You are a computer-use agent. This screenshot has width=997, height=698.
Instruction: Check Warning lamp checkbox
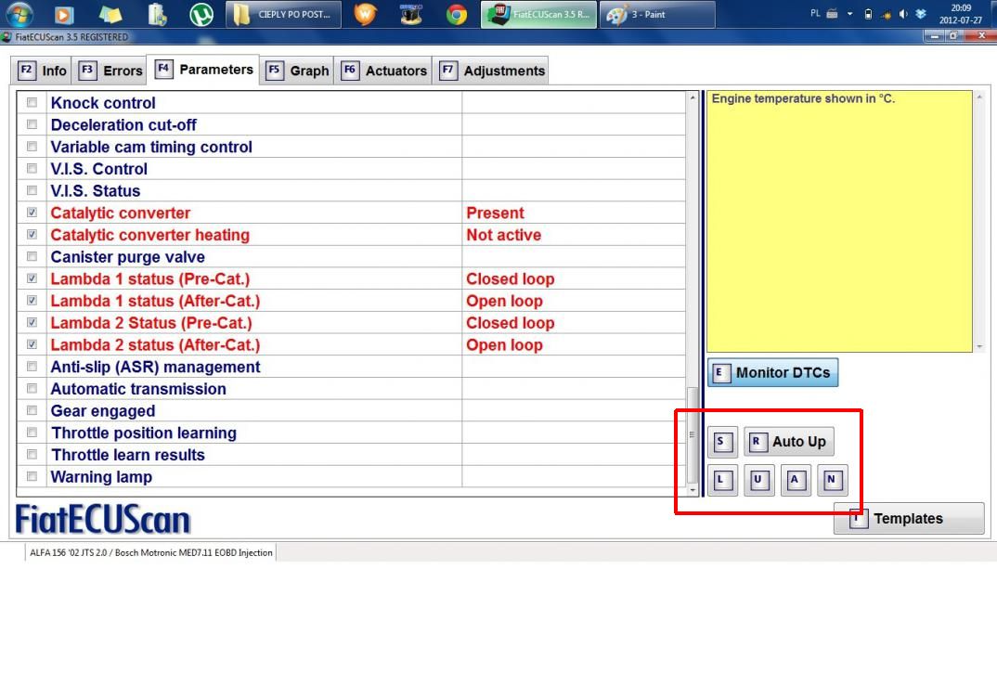pyautogui.click(x=32, y=476)
